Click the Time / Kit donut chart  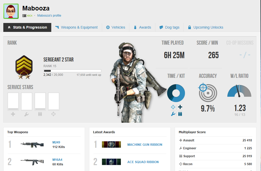coord(176,93)
